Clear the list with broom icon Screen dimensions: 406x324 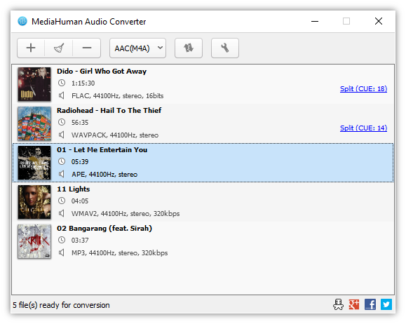coord(59,48)
